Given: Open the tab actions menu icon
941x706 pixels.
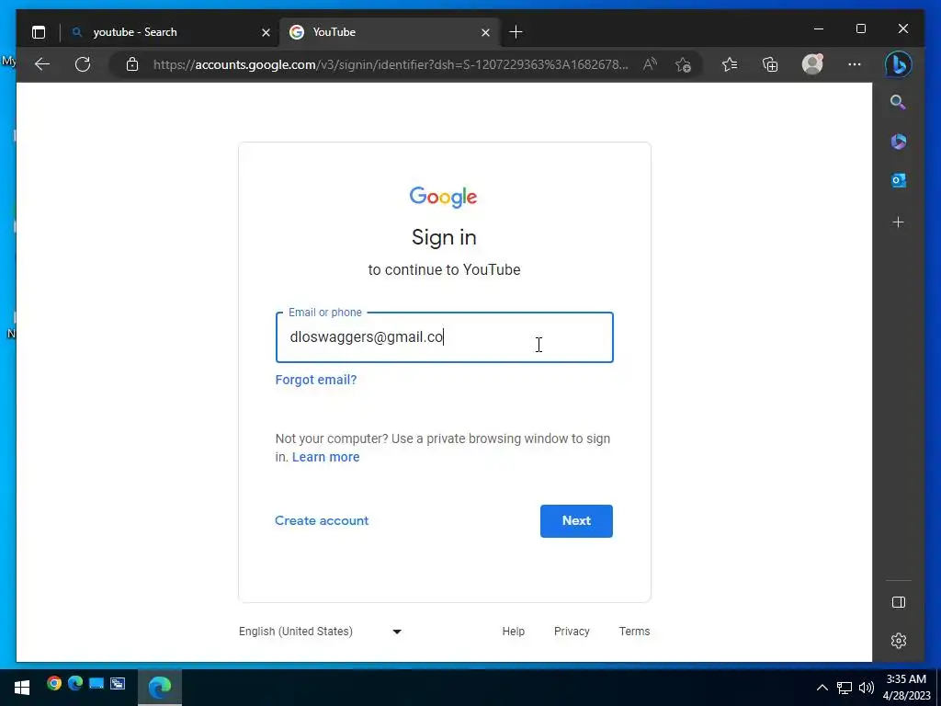Looking at the screenshot, I should (x=39, y=32).
